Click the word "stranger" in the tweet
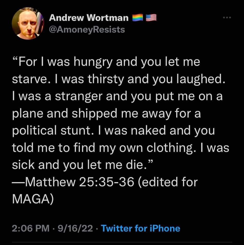This screenshot has height=245, width=244. (79, 97)
